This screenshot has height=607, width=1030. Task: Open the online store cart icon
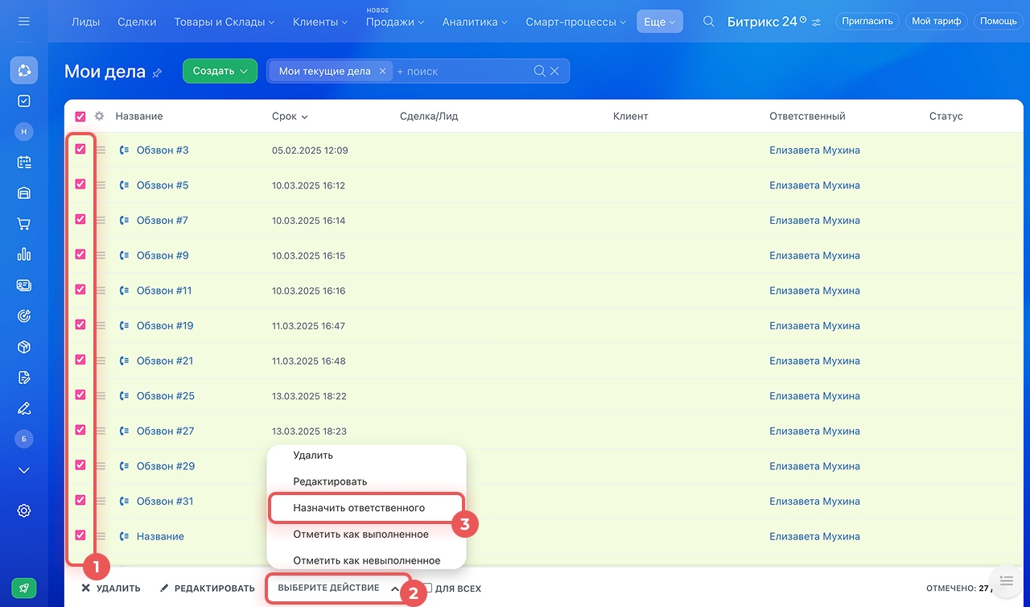(x=24, y=224)
